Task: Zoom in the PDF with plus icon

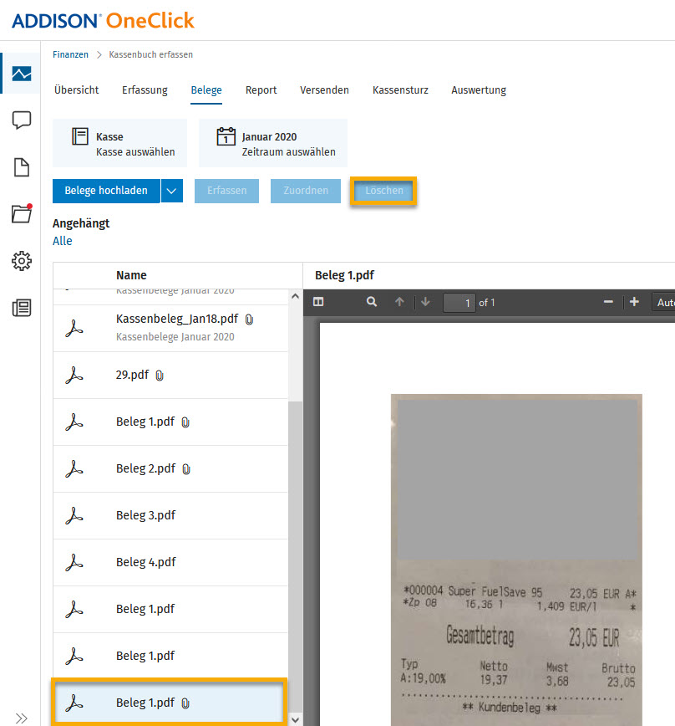Action: (x=634, y=302)
